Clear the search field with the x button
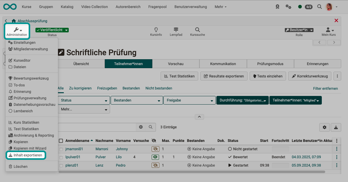This screenshot has height=182, width=348. click(141, 127)
